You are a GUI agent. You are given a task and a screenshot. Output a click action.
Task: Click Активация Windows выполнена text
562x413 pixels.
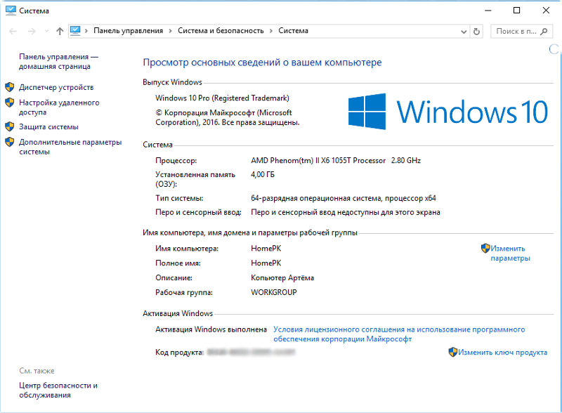click(211, 329)
